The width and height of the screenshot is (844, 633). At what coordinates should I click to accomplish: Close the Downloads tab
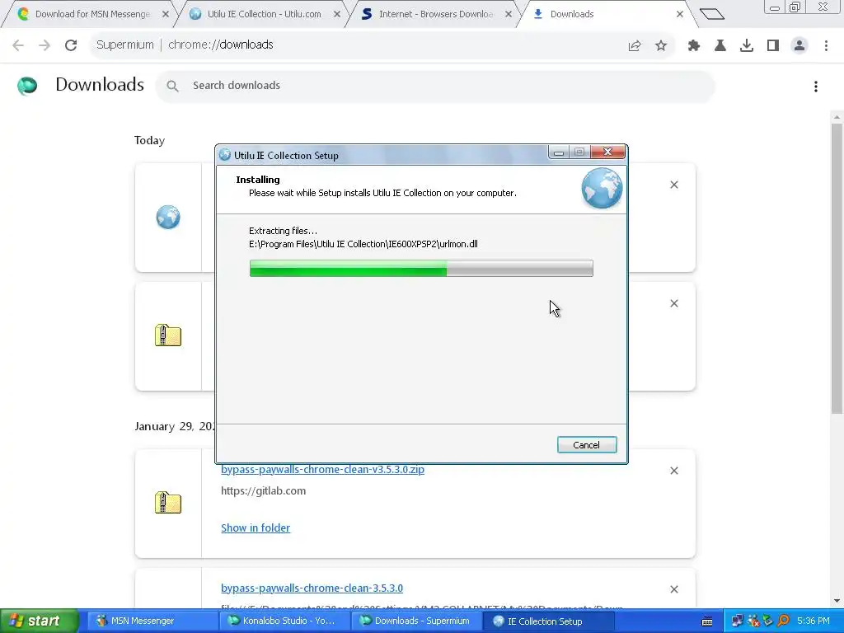point(680,14)
